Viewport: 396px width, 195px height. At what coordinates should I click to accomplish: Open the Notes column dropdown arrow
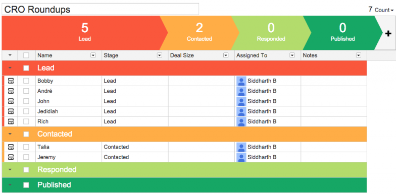coord(359,55)
